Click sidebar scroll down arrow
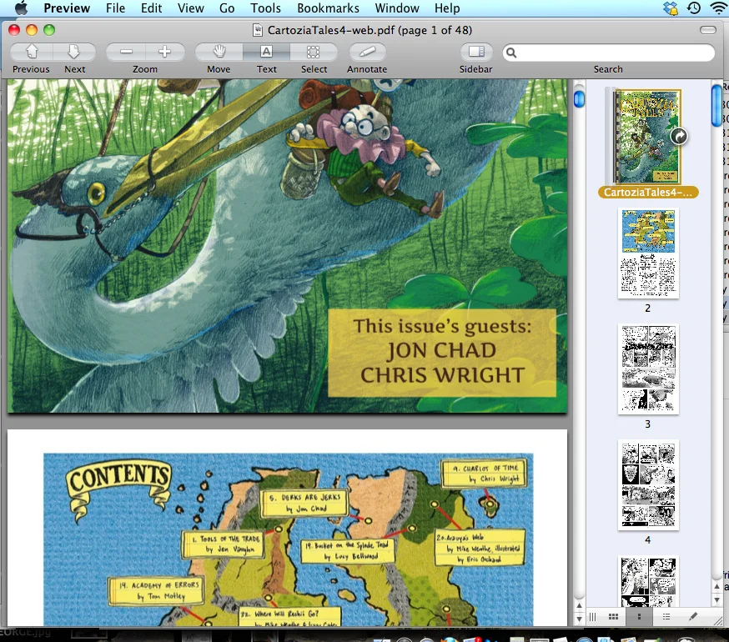This screenshot has height=642, width=729. 716,599
